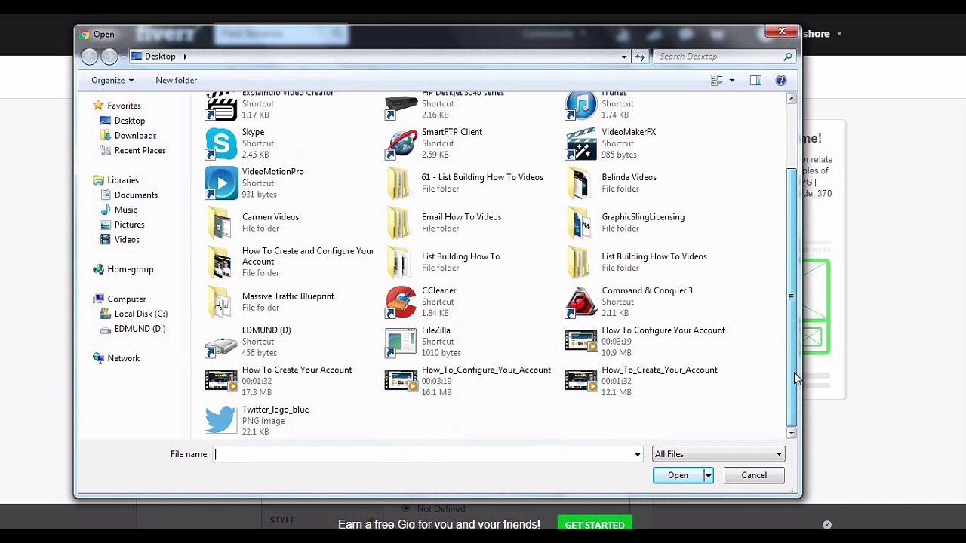Expand the File name history dropdown
Viewport: 966px width, 543px height.
point(638,454)
